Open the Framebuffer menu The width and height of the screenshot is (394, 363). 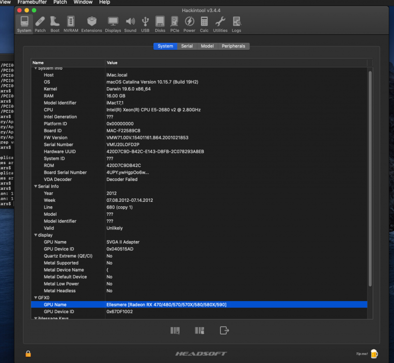pyautogui.click(x=32, y=2)
